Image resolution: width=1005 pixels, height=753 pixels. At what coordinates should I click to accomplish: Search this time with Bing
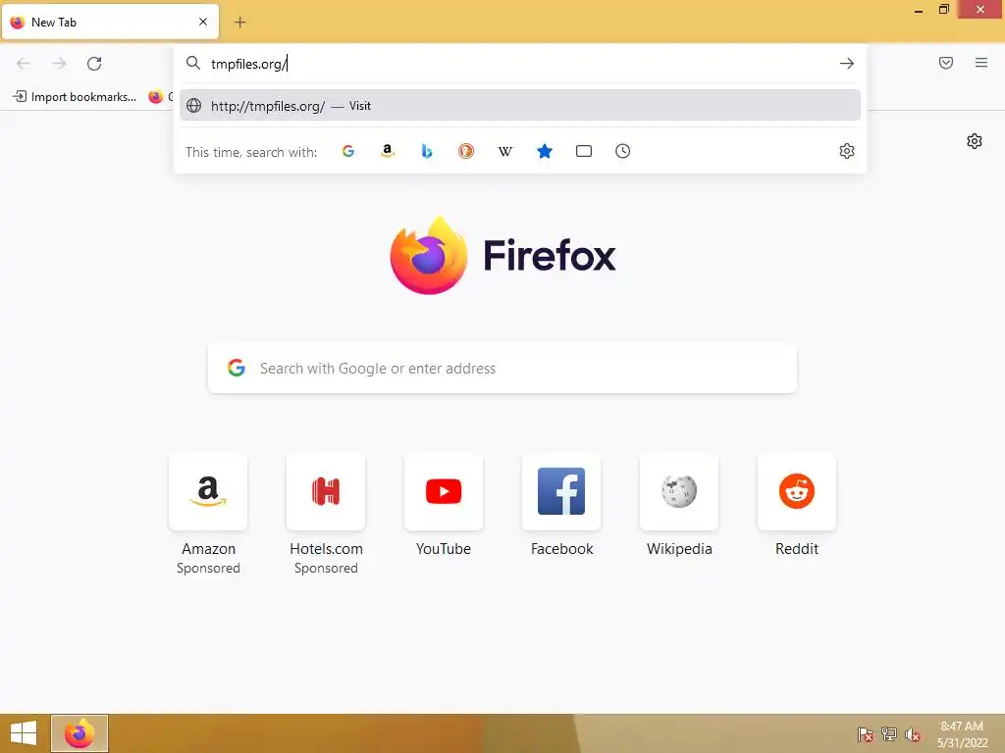(x=427, y=151)
